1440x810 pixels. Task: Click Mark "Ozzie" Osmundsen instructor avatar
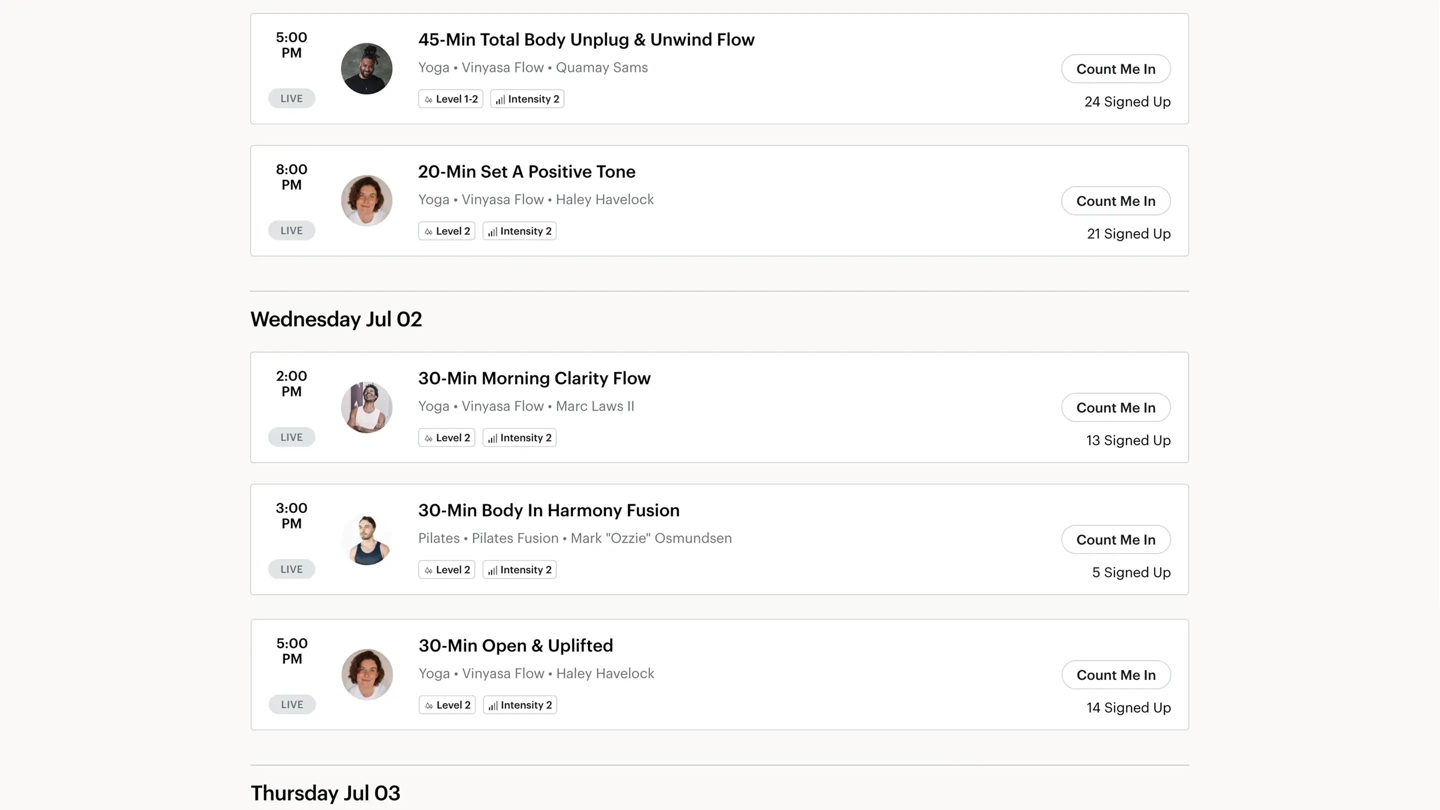pos(366,539)
